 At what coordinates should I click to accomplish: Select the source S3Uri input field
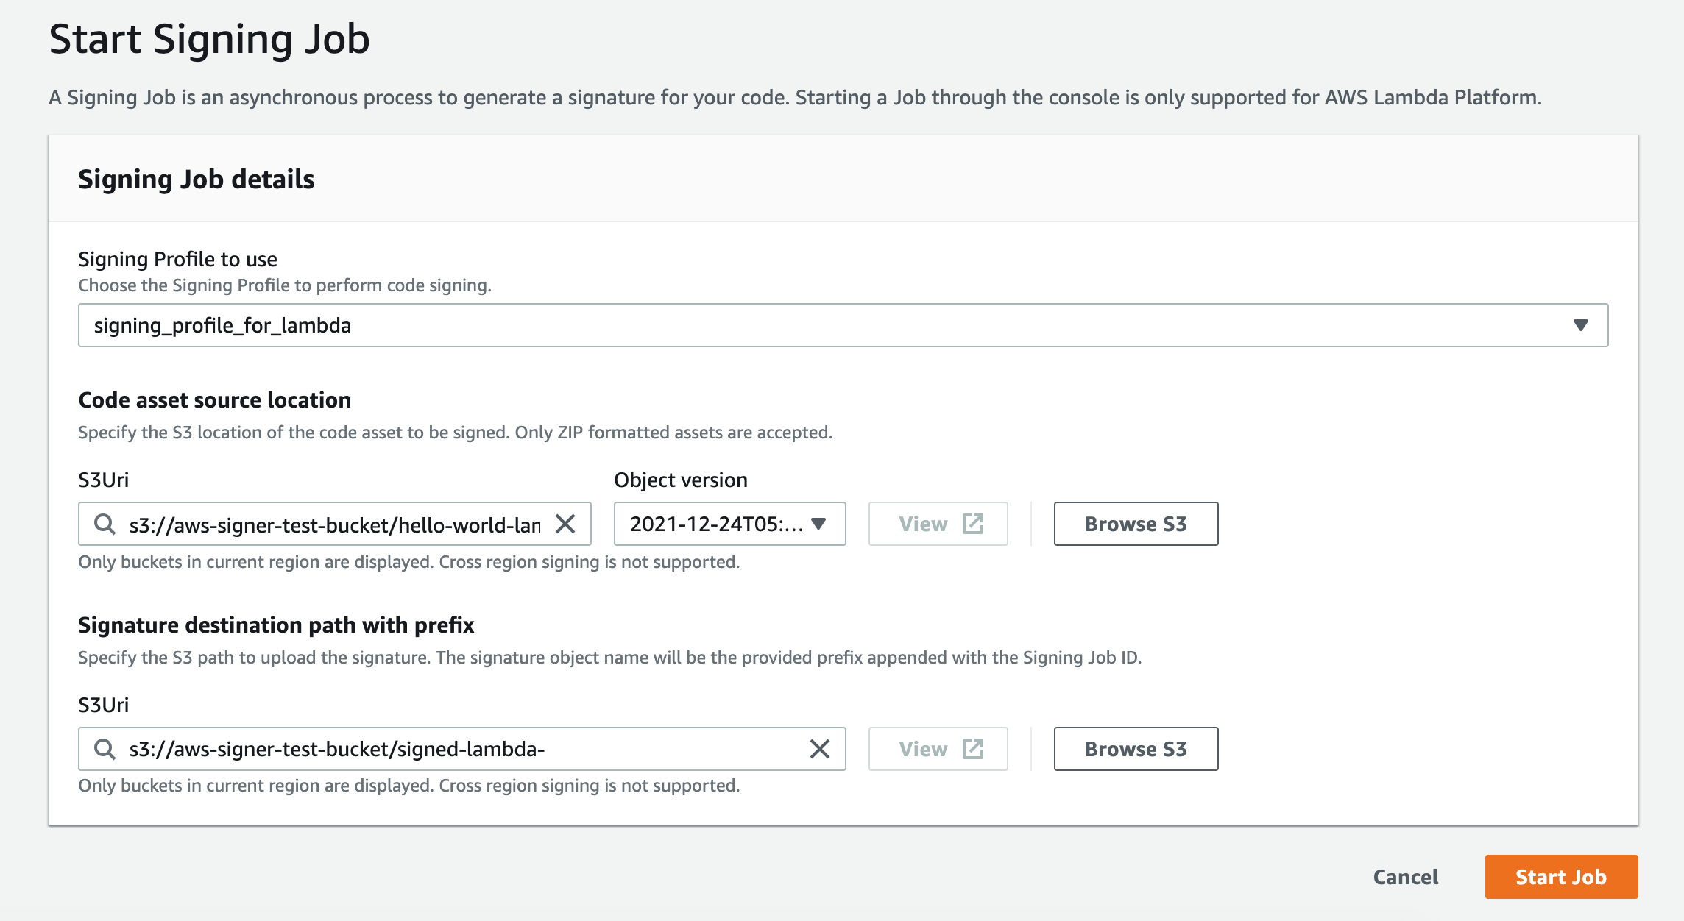331,524
